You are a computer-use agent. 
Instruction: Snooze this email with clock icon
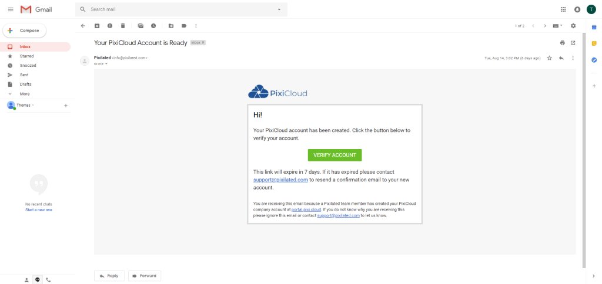(153, 26)
